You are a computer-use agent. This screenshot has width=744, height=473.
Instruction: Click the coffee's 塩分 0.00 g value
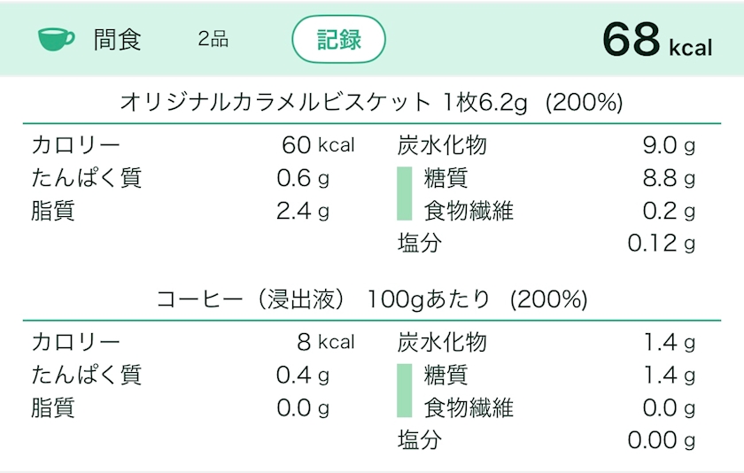point(661,439)
